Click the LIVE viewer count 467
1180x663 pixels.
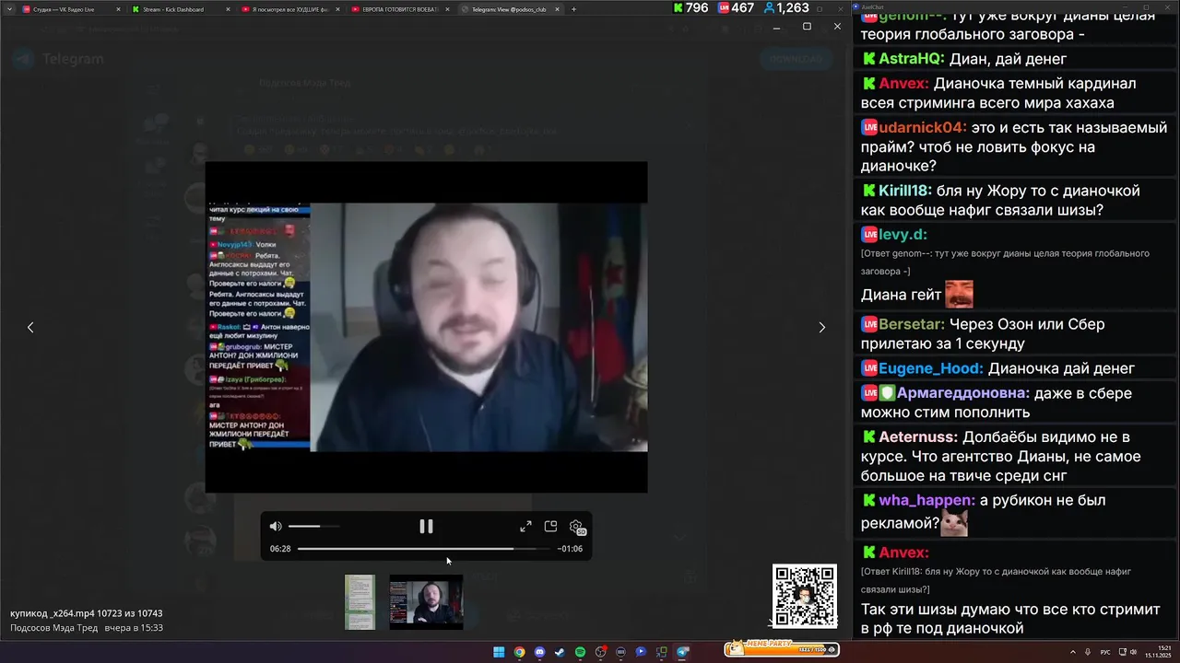coord(736,8)
